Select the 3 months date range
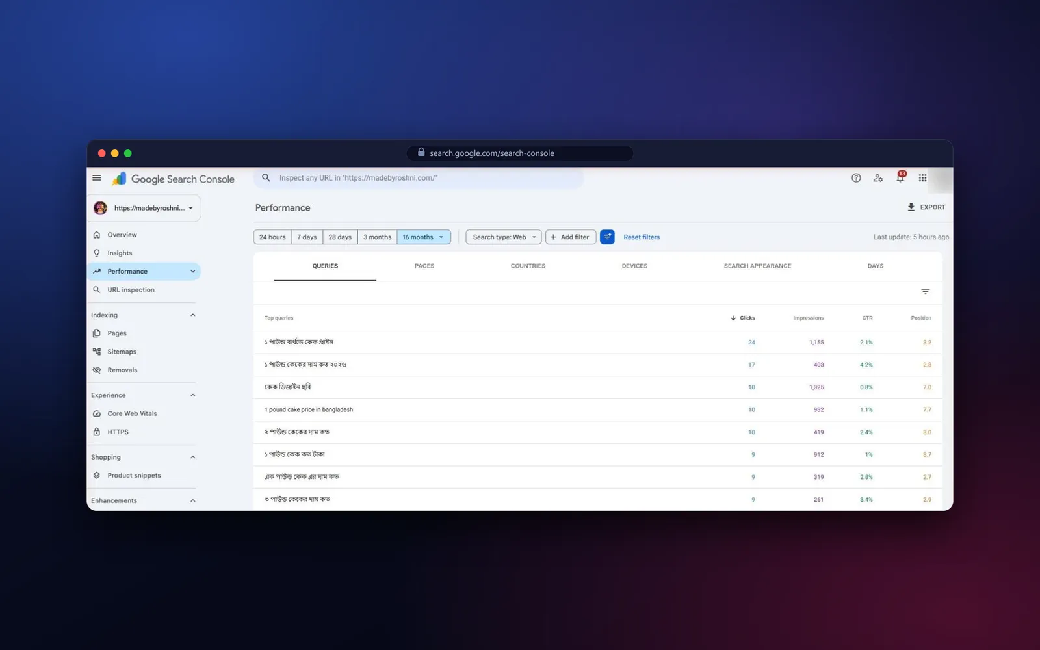1040x650 pixels. 377,237
